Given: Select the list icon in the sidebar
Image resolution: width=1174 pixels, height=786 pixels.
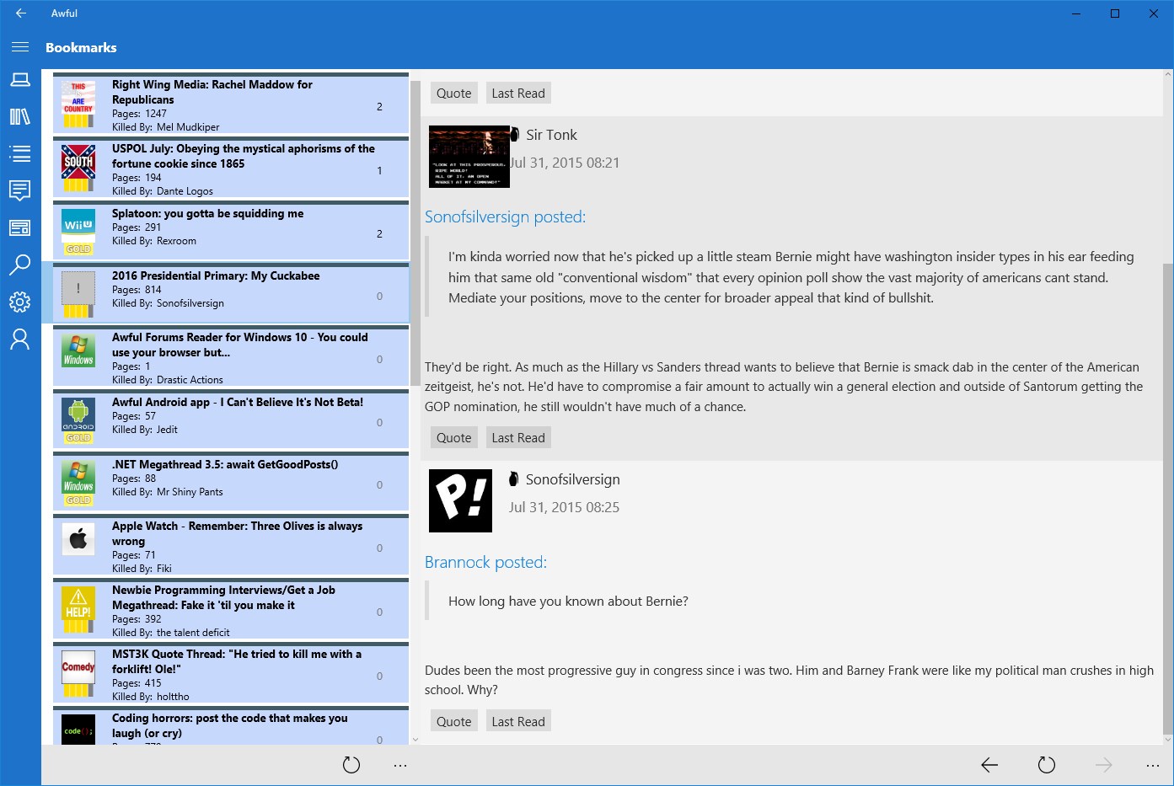Looking at the screenshot, I should coord(20,153).
